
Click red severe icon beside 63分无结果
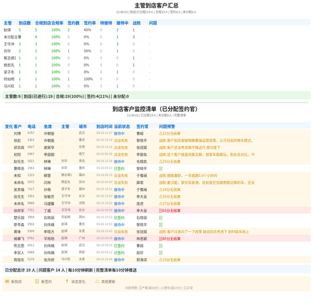(160, 211)
